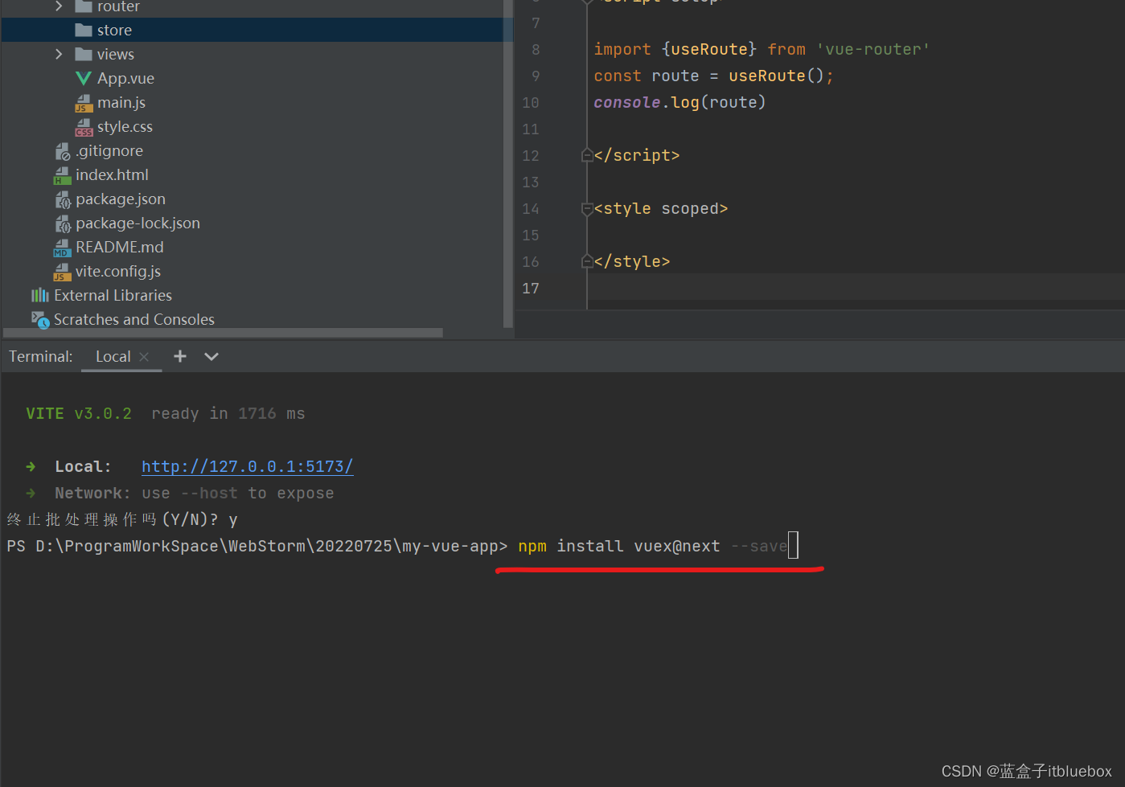Click the <style scoped> tag text
Image resolution: width=1125 pixels, height=787 pixels.
pos(661,208)
